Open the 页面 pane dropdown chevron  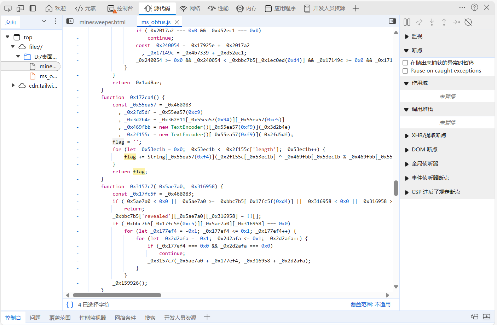tap(44, 22)
